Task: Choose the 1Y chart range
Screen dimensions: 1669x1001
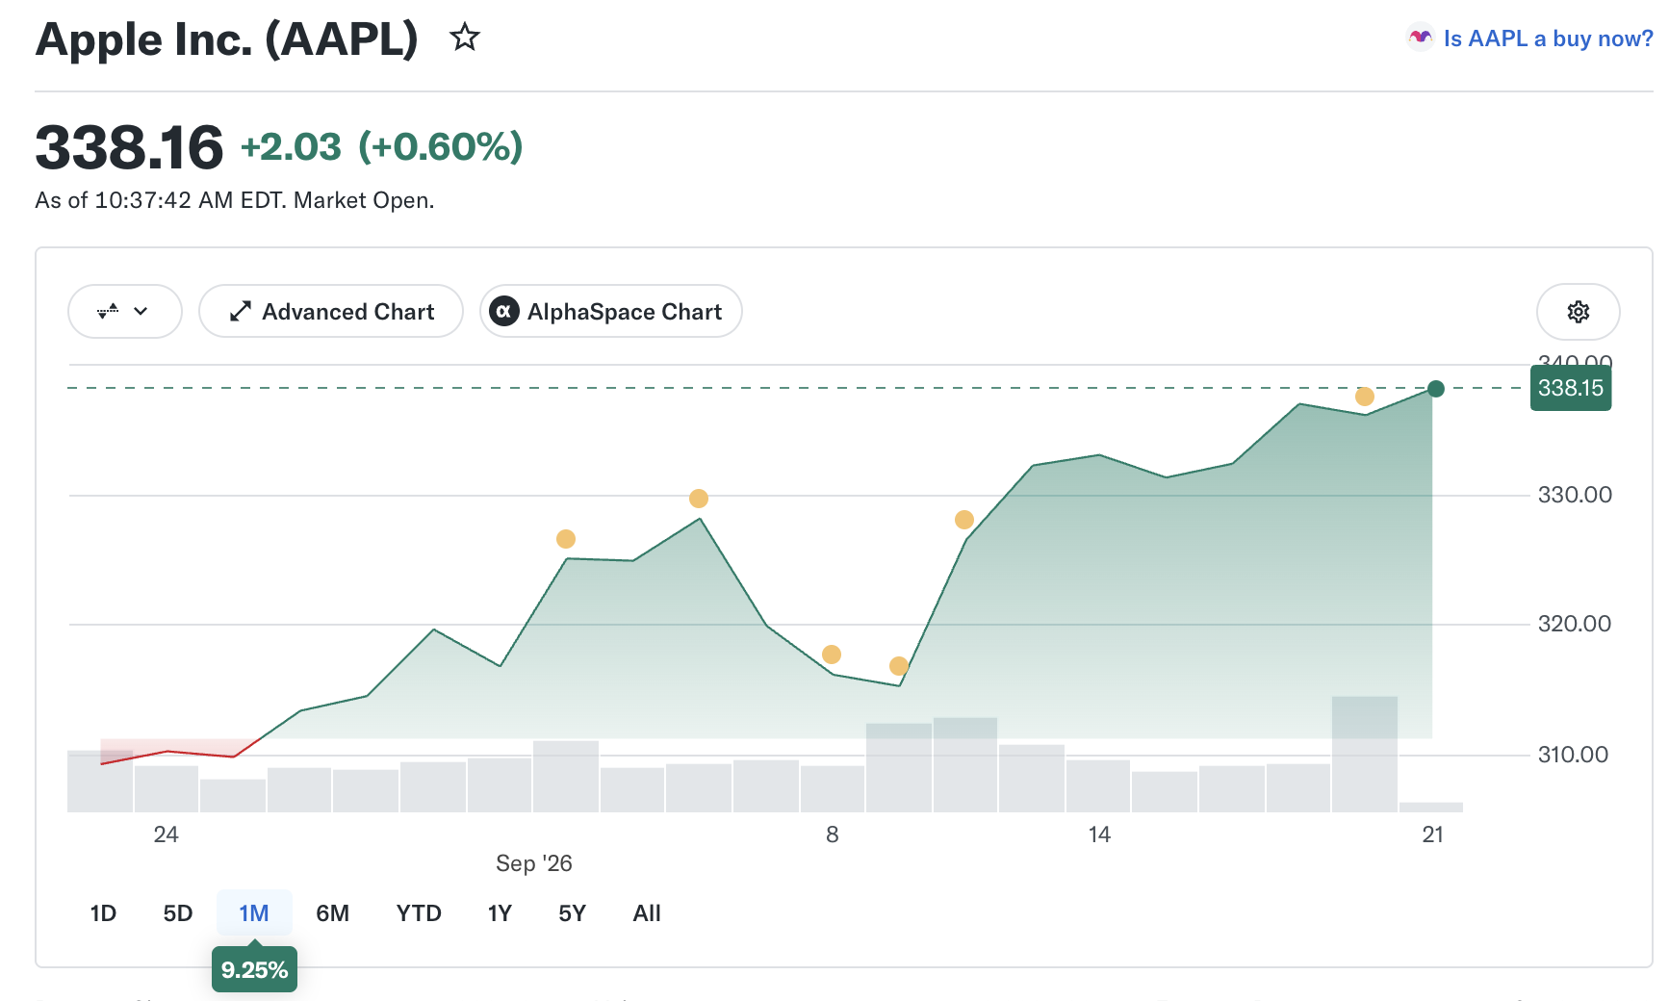Action: click(x=500, y=913)
